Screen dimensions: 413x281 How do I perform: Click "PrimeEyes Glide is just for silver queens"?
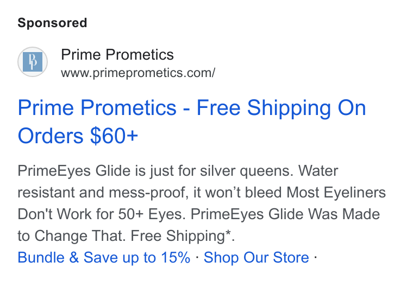[155, 171]
